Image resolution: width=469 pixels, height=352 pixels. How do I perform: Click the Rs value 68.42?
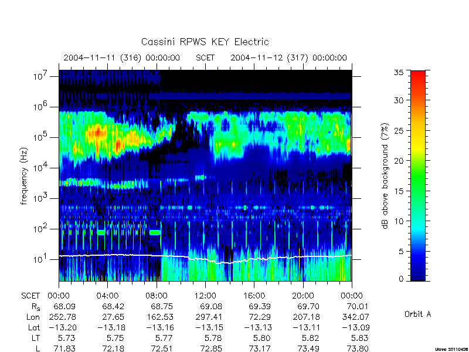pyautogui.click(x=113, y=306)
